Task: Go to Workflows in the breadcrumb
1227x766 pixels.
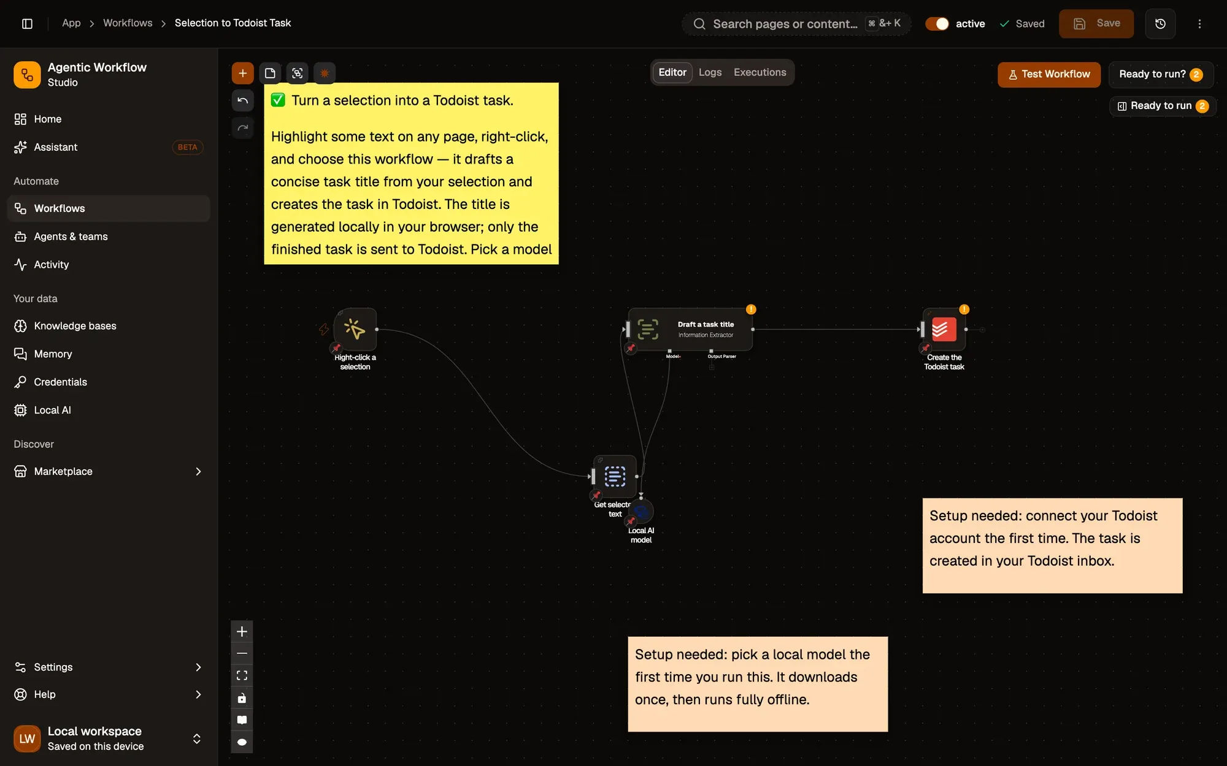Action: [128, 23]
